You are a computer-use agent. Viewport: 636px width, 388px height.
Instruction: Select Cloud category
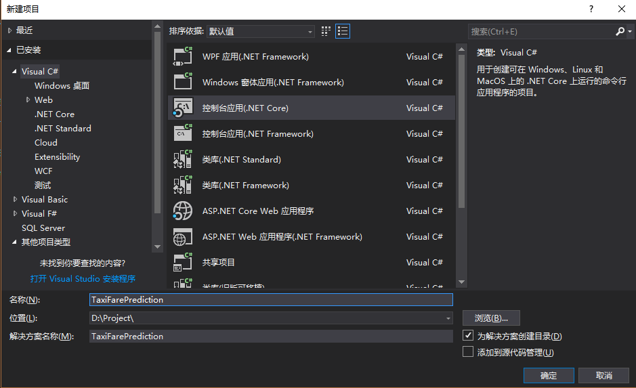46,142
